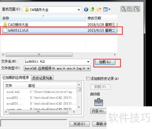Click the Find file magnifier icon

[124, 9]
